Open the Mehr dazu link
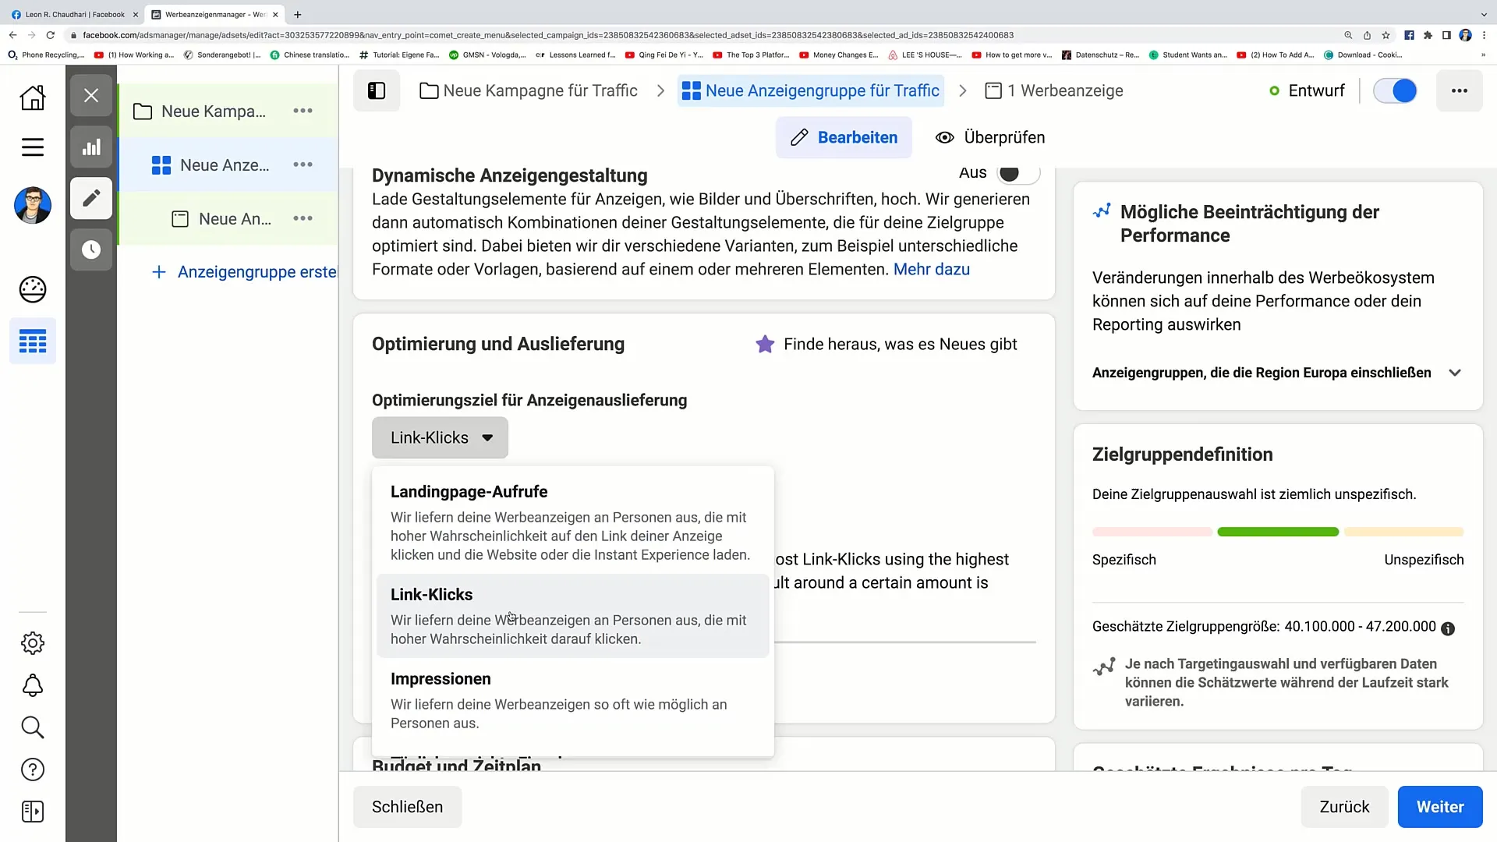This screenshot has height=842, width=1497. [932, 269]
